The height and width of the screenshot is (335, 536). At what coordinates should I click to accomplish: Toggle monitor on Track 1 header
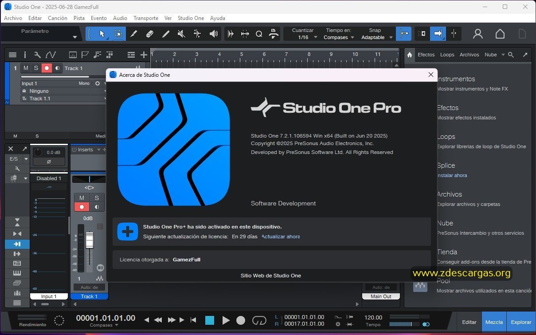coord(57,68)
